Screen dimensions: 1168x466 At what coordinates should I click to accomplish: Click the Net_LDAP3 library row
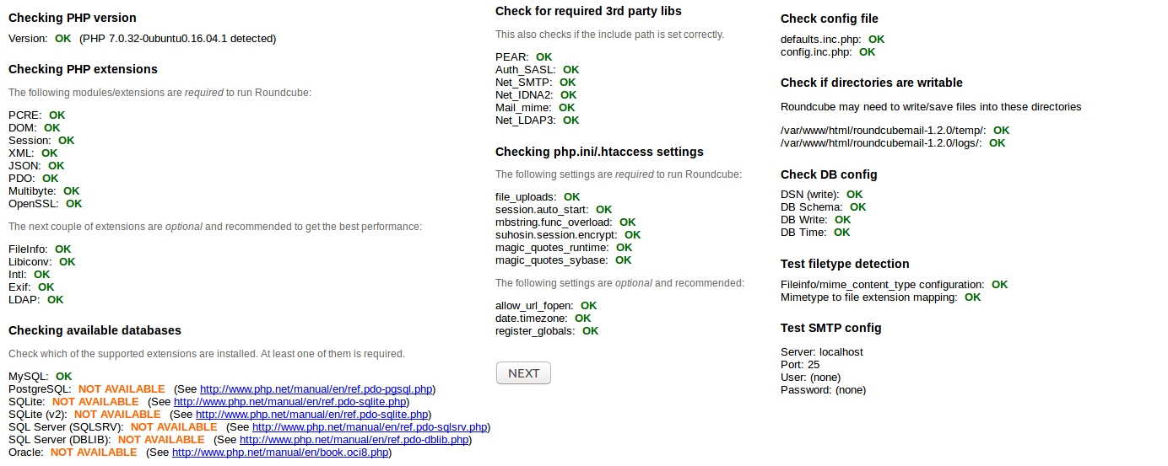click(538, 120)
